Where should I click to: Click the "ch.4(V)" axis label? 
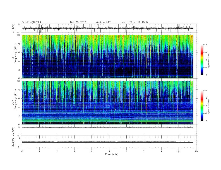(13, 142)
